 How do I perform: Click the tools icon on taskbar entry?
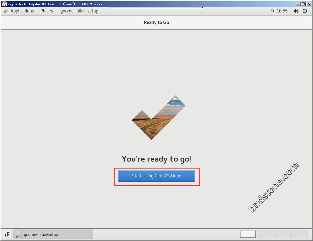[x=19, y=234]
